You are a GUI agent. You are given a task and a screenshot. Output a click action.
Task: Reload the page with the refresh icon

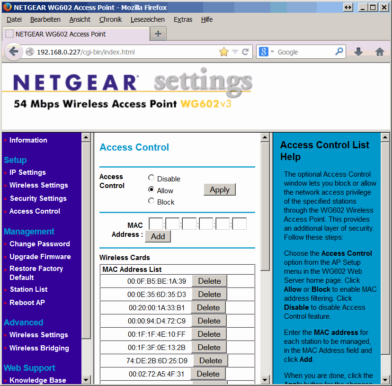click(x=245, y=52)
